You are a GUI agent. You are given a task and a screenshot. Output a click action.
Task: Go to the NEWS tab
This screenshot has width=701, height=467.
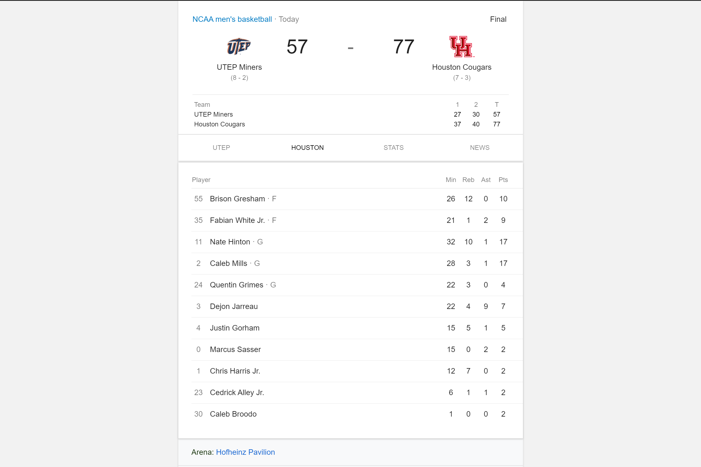pos(480,148)
